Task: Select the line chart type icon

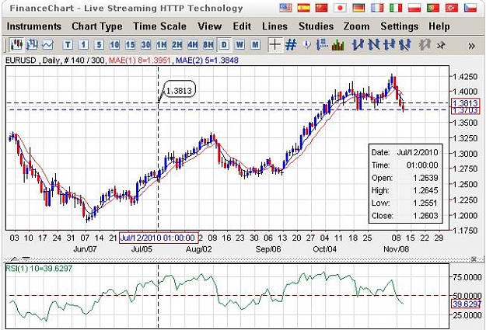Action: pyautogui.click(x=47, y=45)
